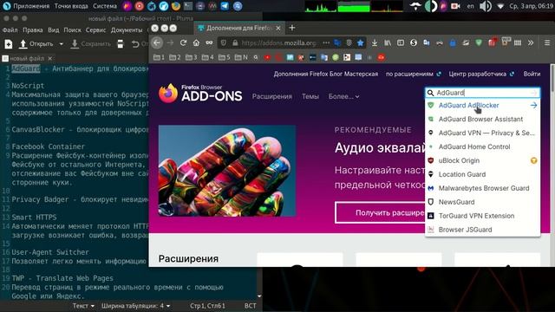Viewport: 555px width, 312px height.
Task: Click the Telegram launcher in top panel
Action: (225, 6)
